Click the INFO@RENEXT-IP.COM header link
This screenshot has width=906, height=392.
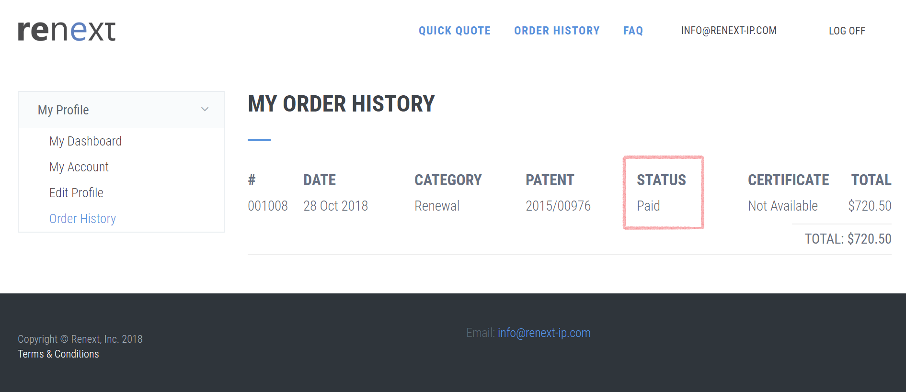coord(729,31)
